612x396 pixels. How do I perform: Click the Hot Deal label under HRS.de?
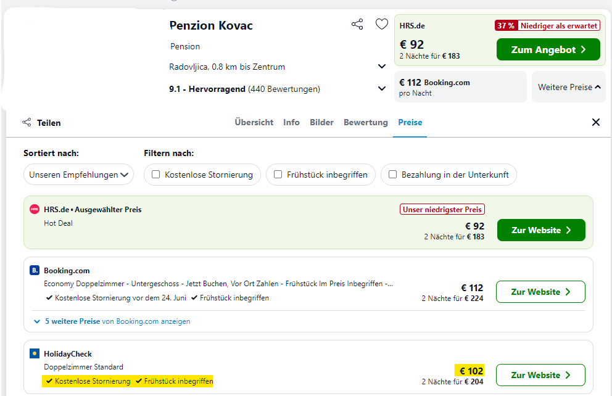pos(58,223)
